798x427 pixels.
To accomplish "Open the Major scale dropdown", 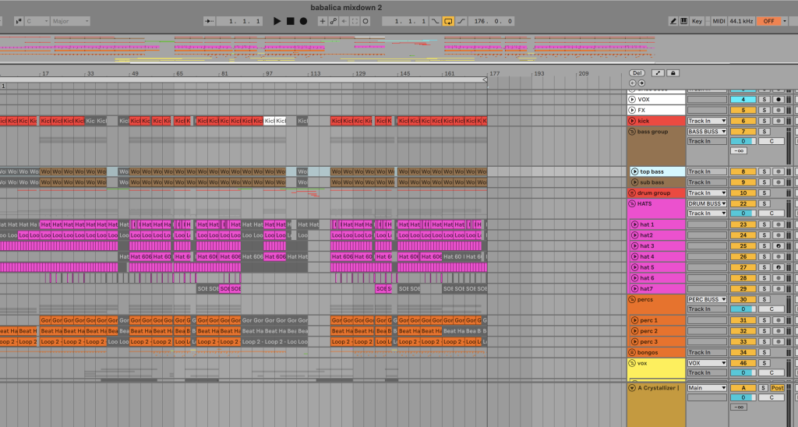I will (x=69, y=21).
